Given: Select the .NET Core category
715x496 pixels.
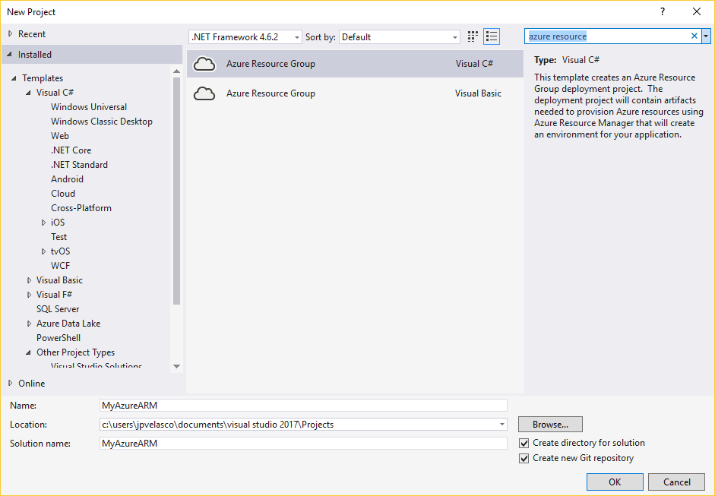Looking at the screenshot, I should [x=71, y=150].
